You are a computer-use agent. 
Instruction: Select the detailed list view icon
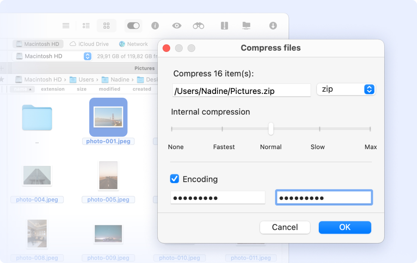coord(86,26)
